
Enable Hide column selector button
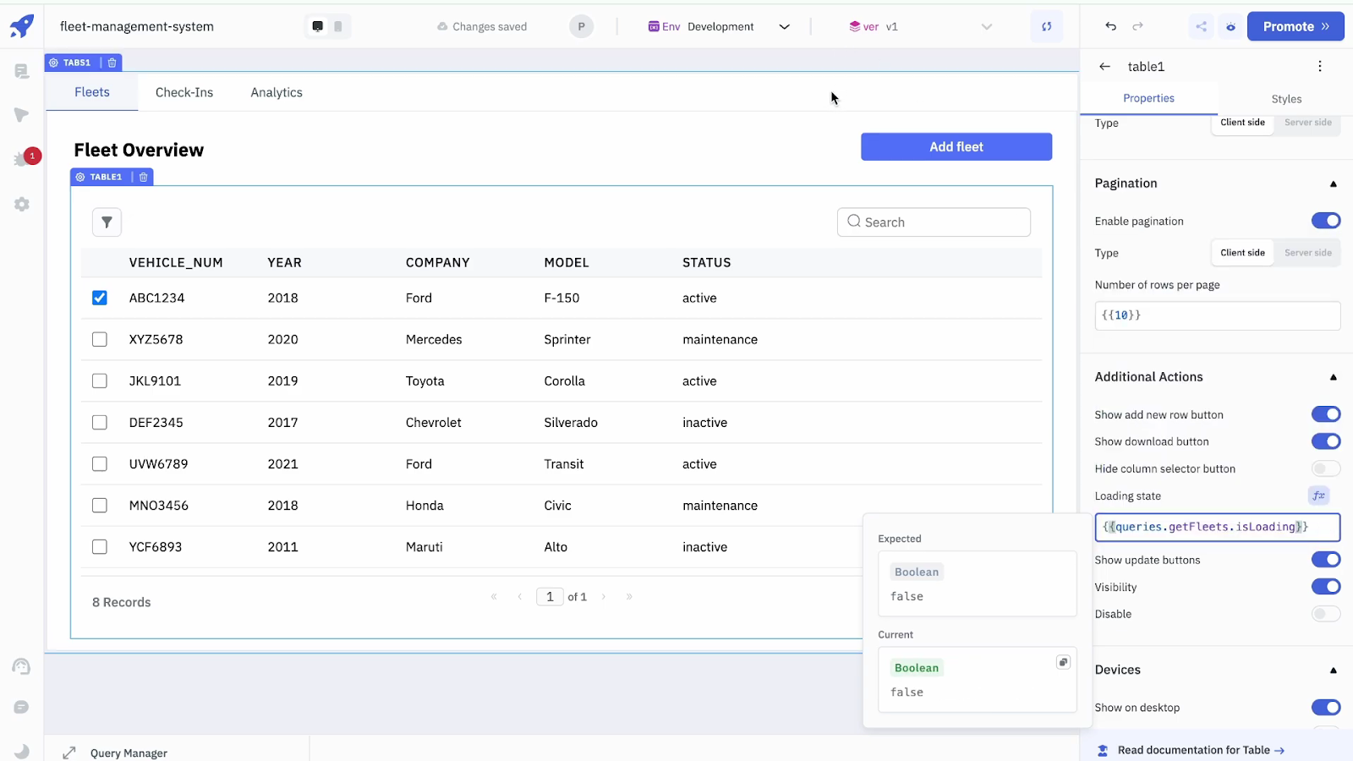(x=1326, y=468)
